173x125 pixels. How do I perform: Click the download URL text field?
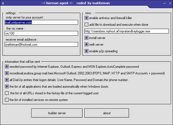click(126, 31)
